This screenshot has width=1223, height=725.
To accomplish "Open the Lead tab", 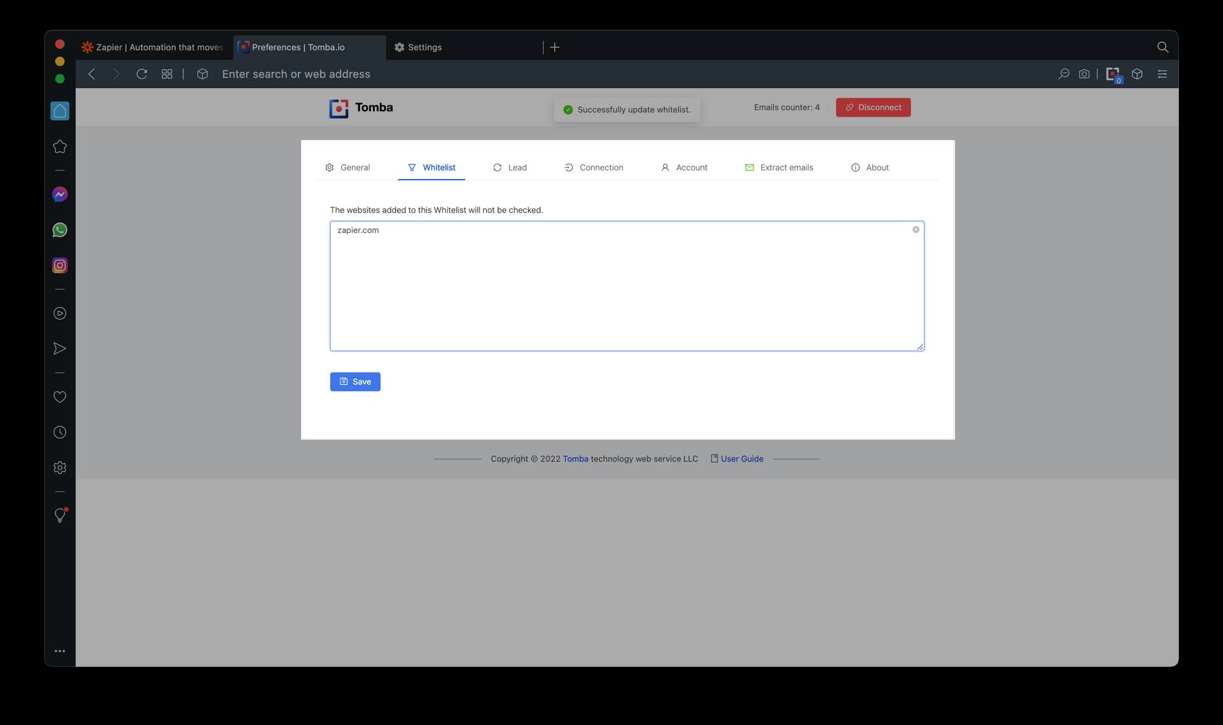I will coord(510,167).
